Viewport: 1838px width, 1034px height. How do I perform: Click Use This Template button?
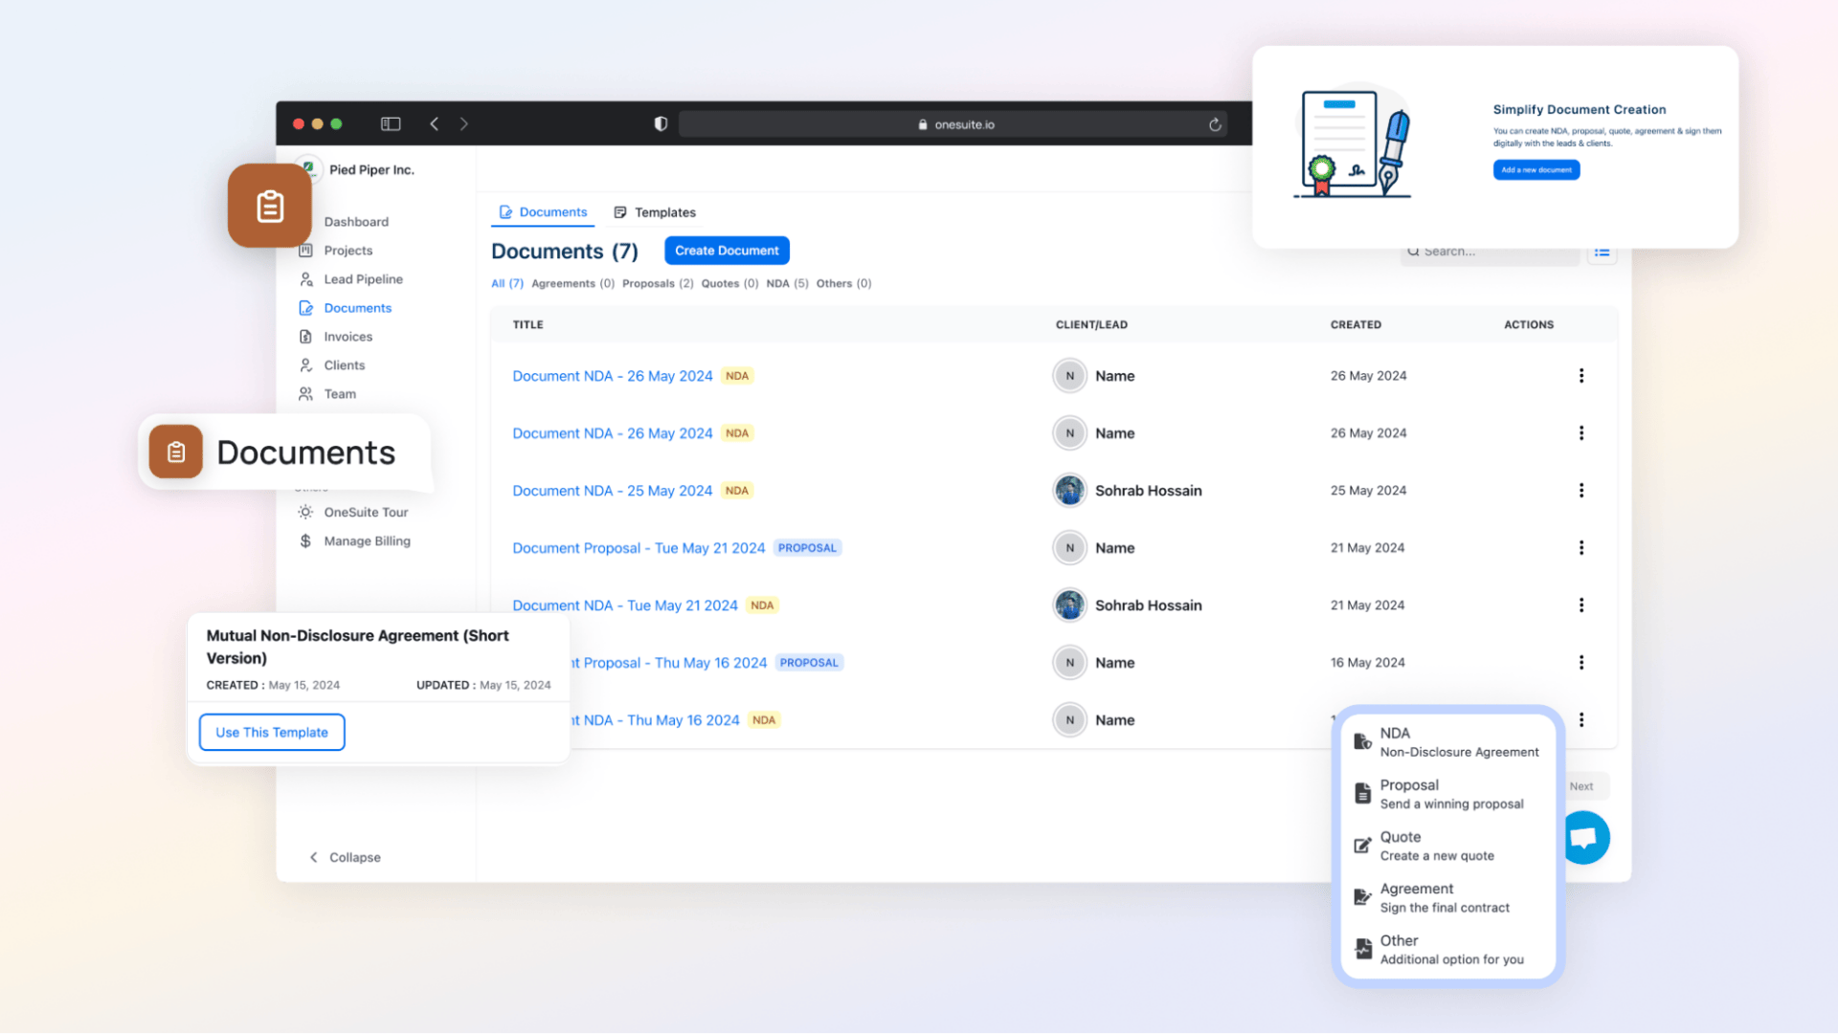point(272,733)
